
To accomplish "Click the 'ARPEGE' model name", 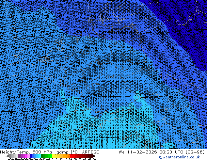I will (90, 152).
